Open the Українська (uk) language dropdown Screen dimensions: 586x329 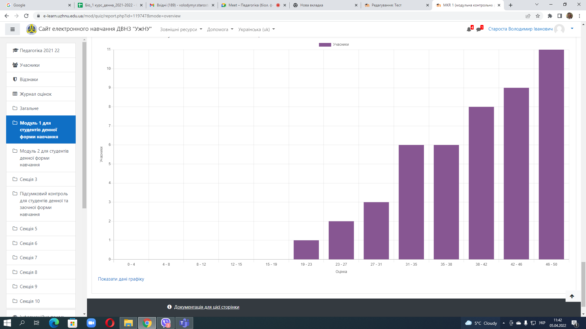tap(256, 30)
